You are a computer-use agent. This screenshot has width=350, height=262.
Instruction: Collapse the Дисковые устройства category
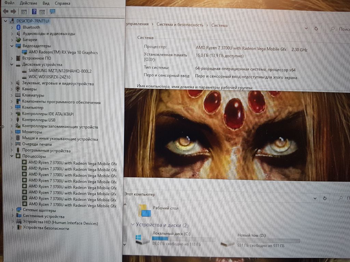point(12,64)
